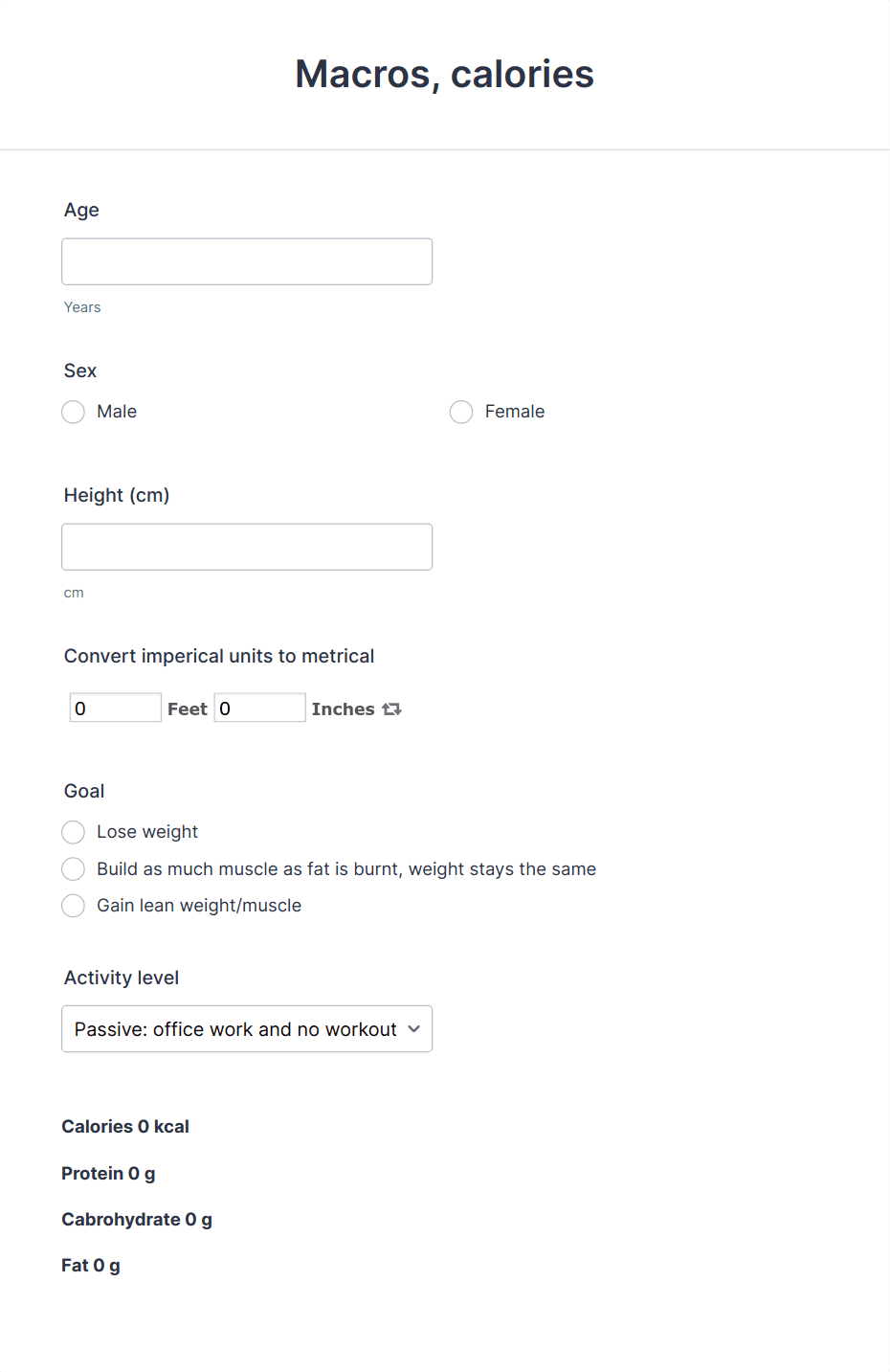Click the Years helper label under Age
890x1372 pixels.
(81, 306)
